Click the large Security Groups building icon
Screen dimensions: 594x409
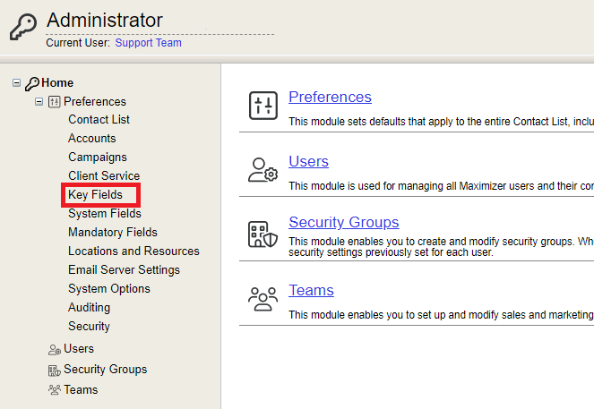[x=263, y=234]
